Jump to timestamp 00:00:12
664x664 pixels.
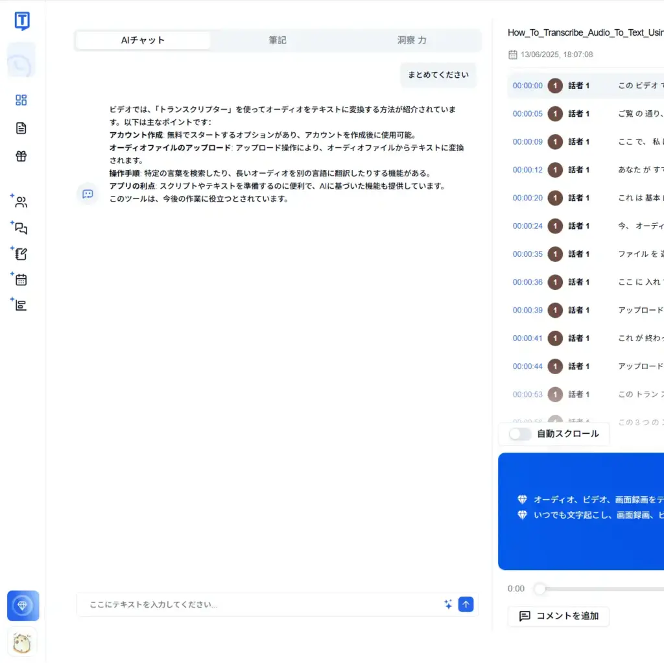coord(527,170)
